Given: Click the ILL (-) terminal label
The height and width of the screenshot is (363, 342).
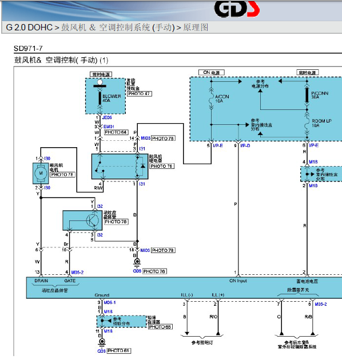Looking at the screenshot, I should coord(187,295).
